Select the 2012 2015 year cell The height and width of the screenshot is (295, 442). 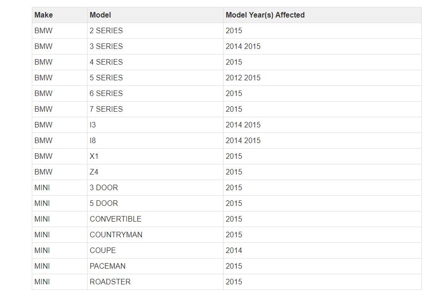(x=243, y=78)
